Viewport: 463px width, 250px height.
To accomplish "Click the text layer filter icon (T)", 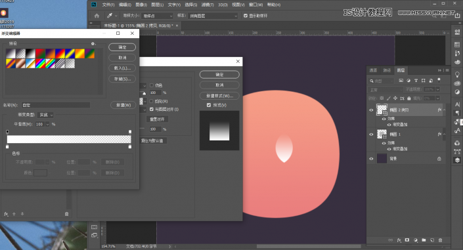I will [x=416, y=81].
